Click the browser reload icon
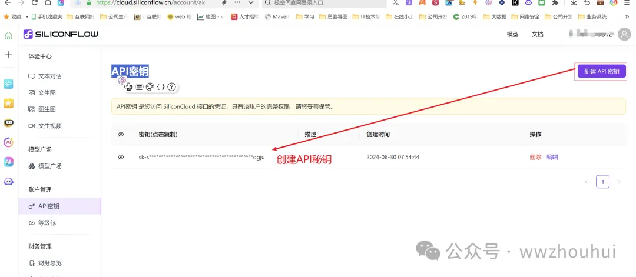This screenshot has width=636, height=277. click(34, 3)
